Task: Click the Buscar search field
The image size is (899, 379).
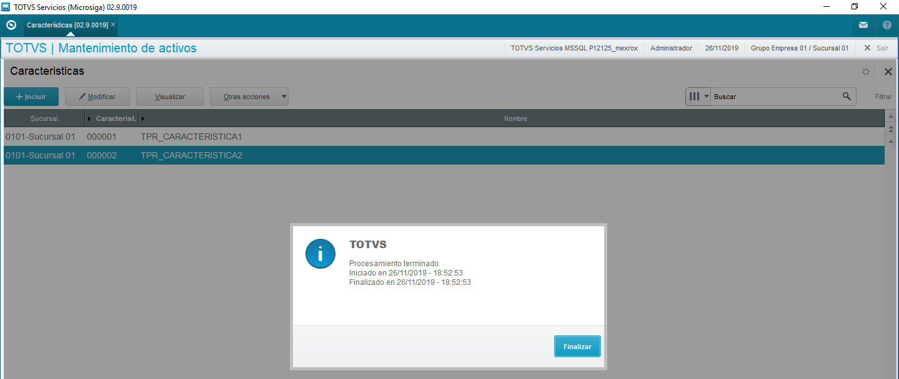Action: pos(775,97)
